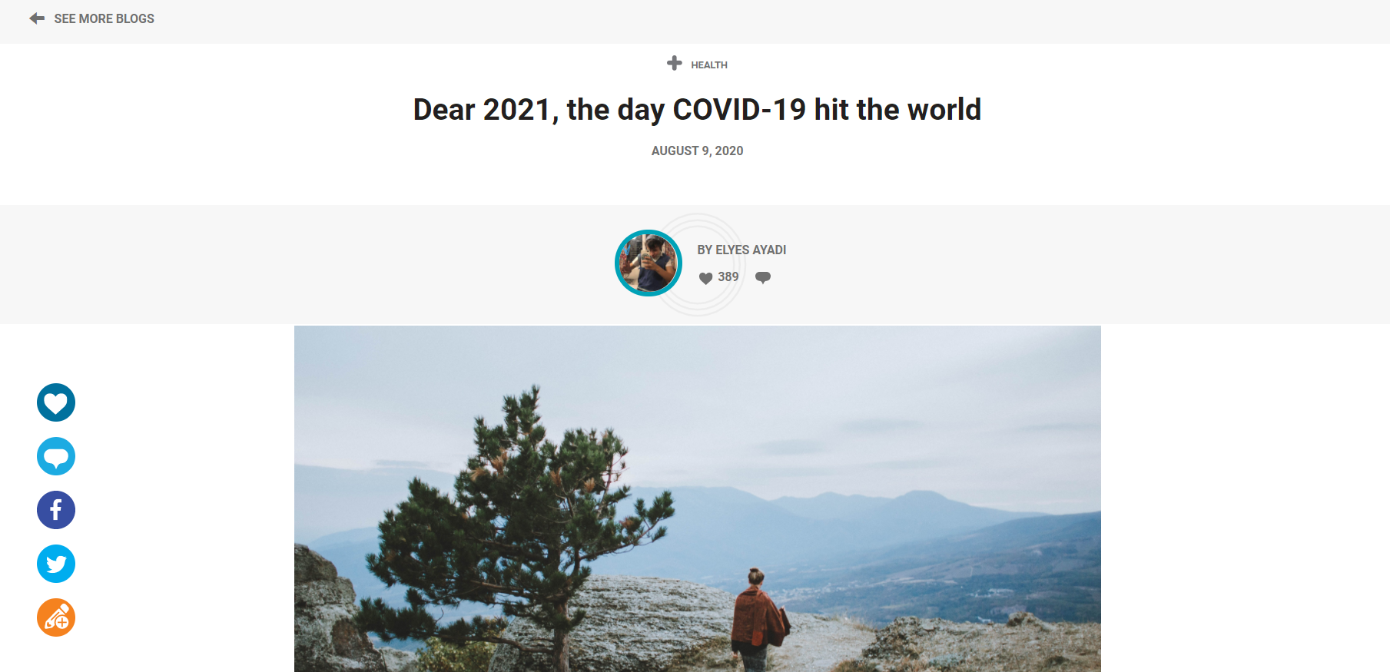
Task: Like the post with the blue heart button
Action: click(56, 402)
